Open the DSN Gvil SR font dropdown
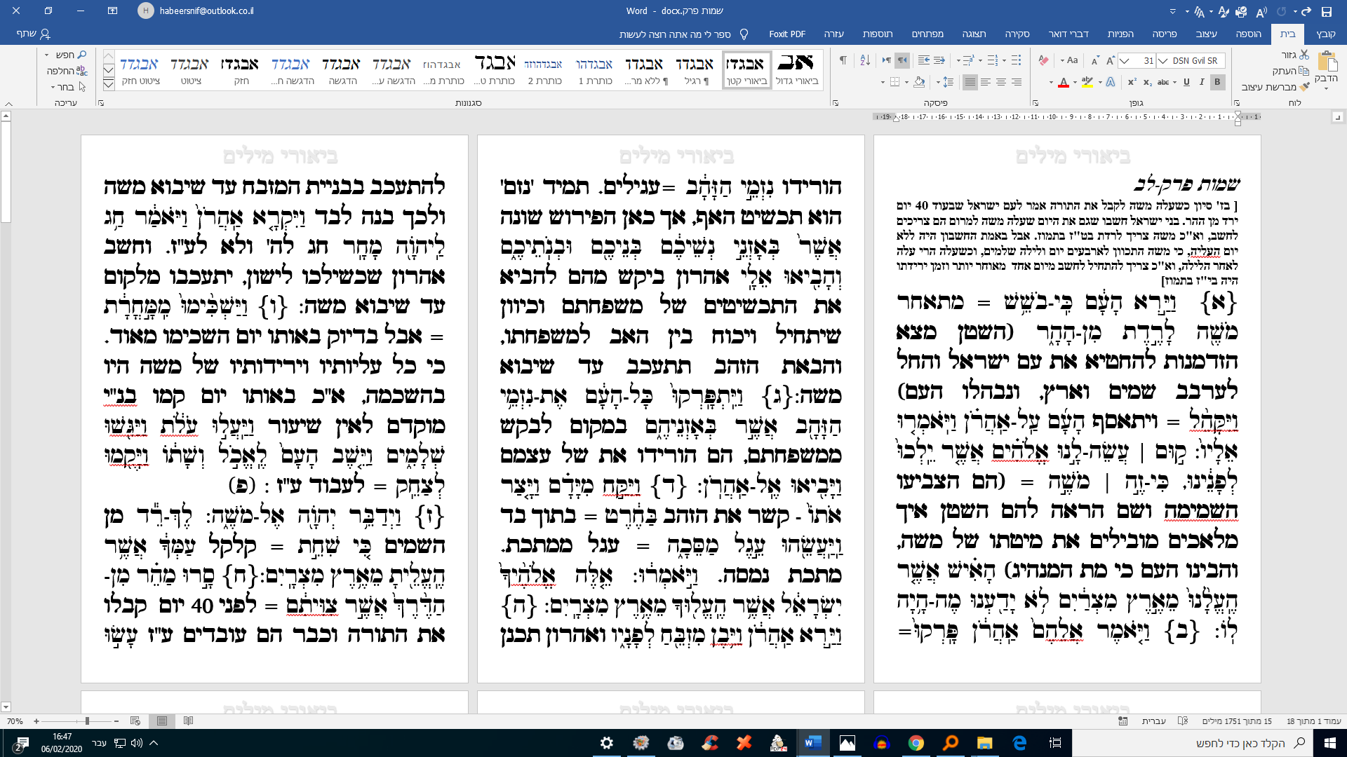The width and height of the screenshot is (1347, 757). pyautogui.click(x=1163, y=60)
